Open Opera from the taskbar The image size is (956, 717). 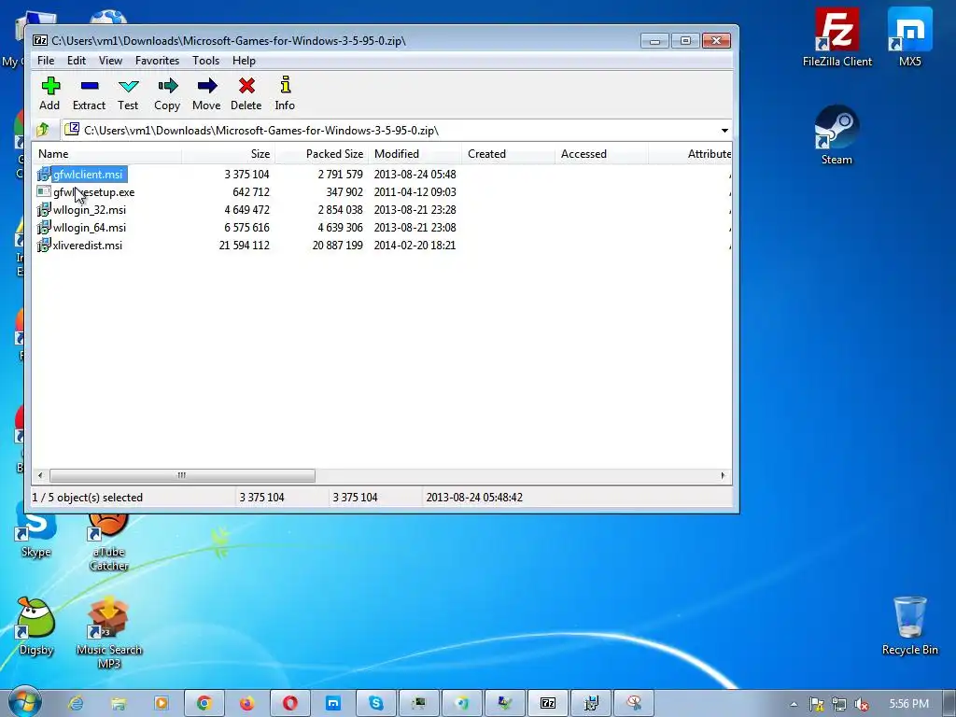(290, 704)
